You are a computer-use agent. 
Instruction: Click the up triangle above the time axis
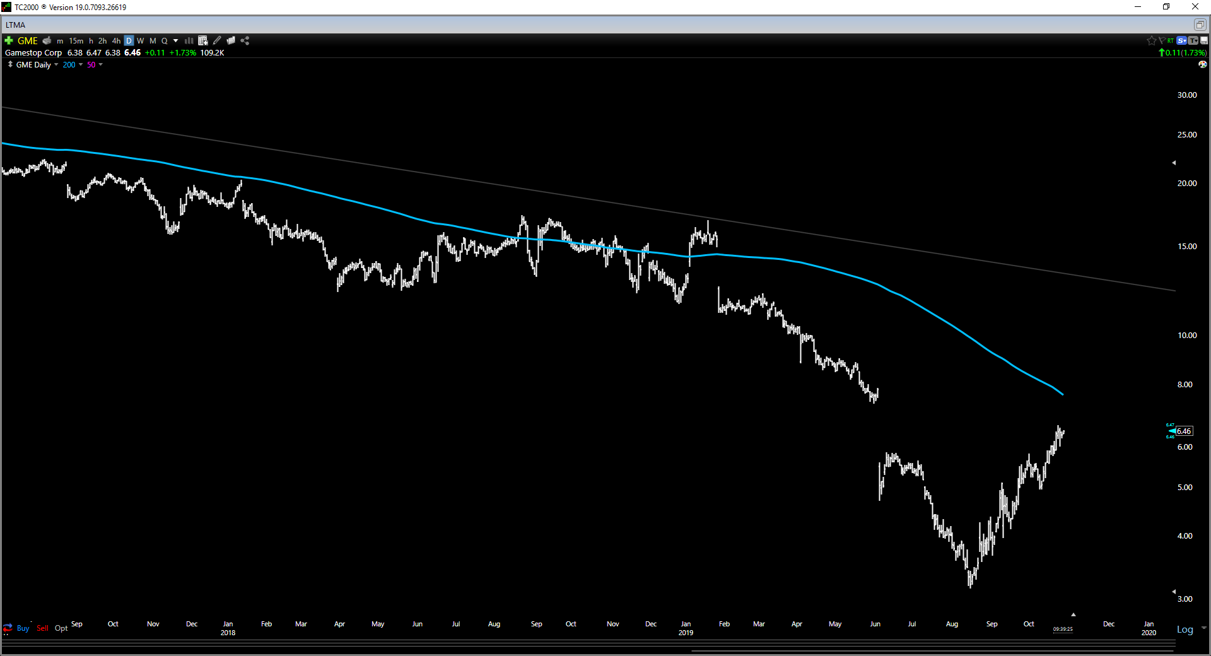click(1074, 614)
